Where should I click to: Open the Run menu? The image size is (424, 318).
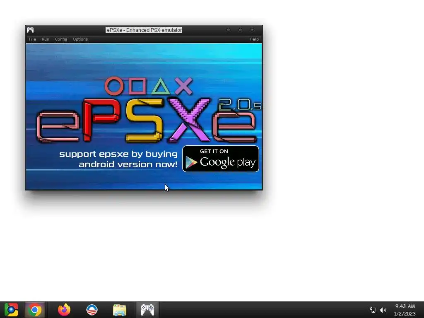click(46, 39)
